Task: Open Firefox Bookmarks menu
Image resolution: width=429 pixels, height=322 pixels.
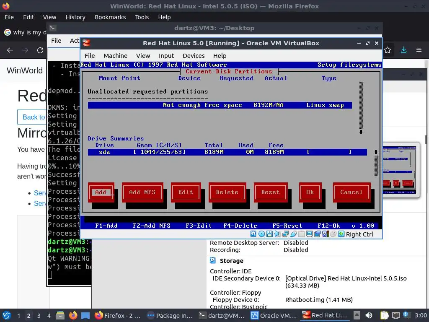Action: tap(110, 17)
